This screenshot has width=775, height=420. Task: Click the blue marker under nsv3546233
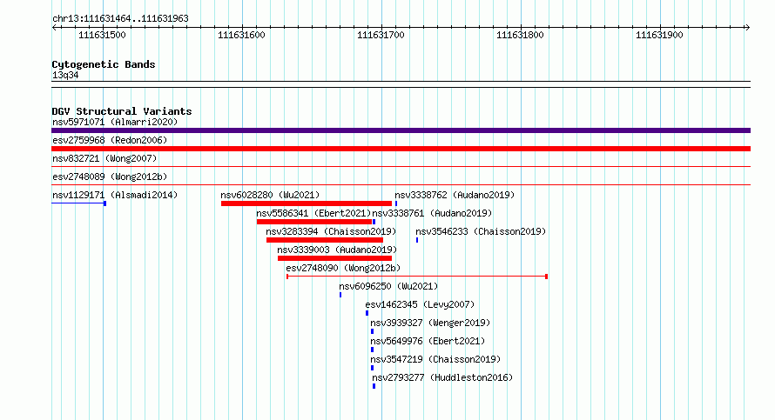[417, 240]
